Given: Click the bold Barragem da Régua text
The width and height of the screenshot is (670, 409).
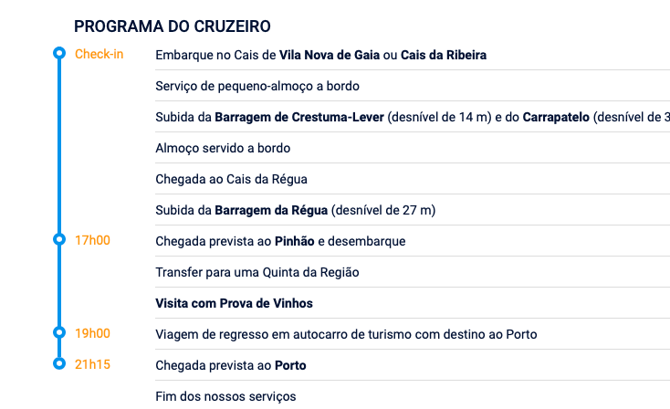Looking at the screenshot, I should tap(271, 210).
